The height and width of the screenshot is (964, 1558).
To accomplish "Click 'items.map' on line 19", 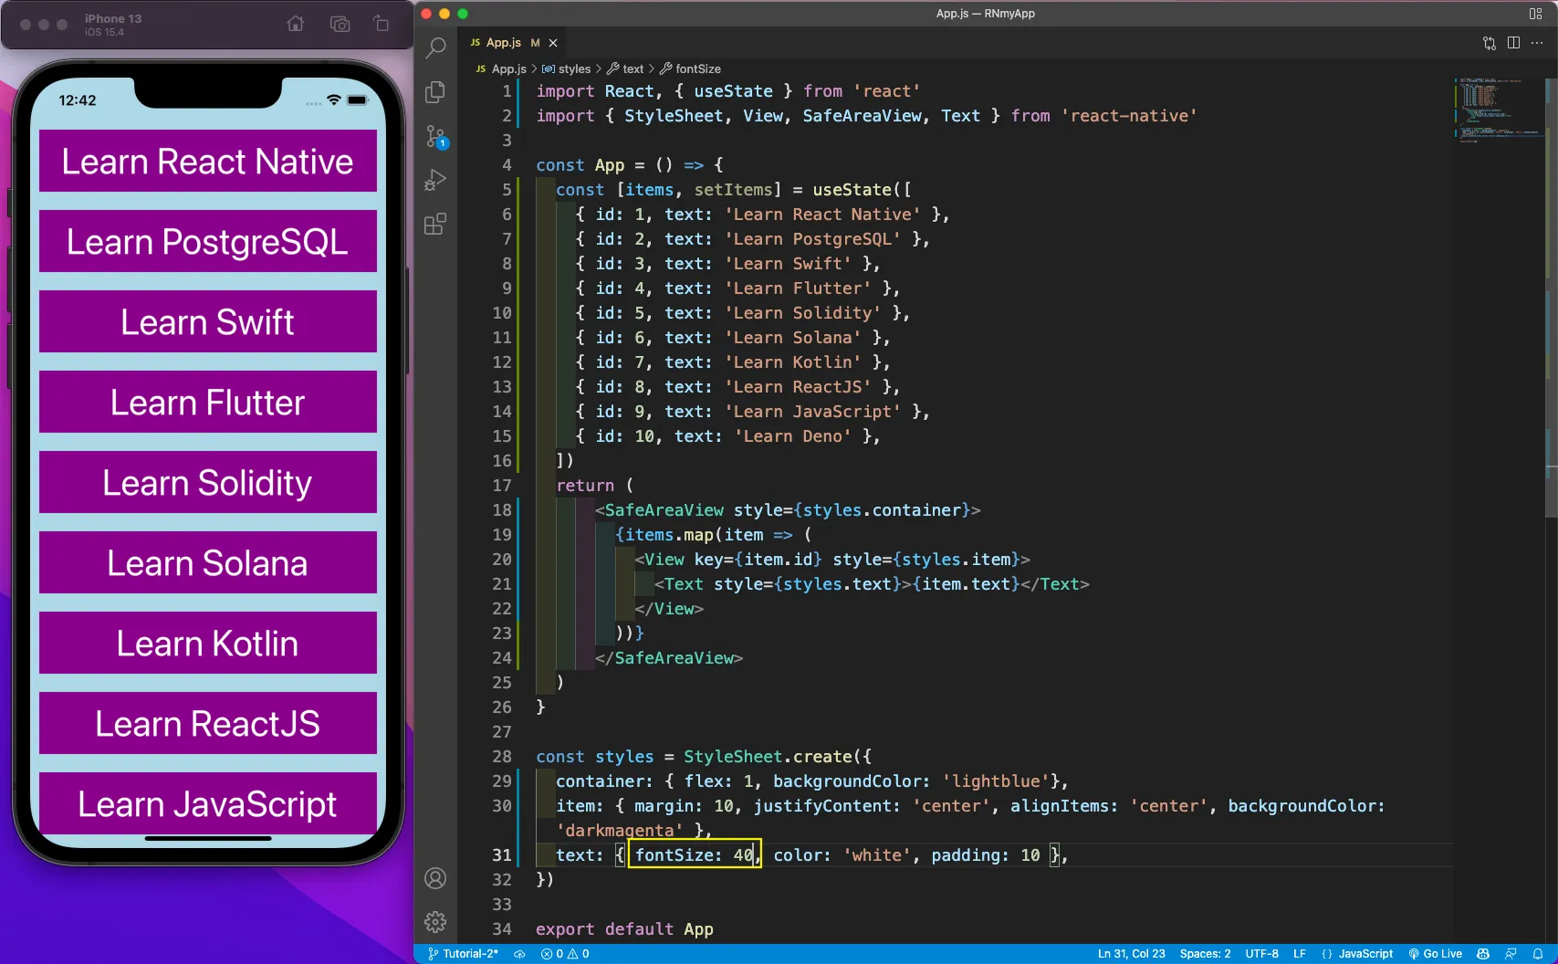I will coord(669,535).
